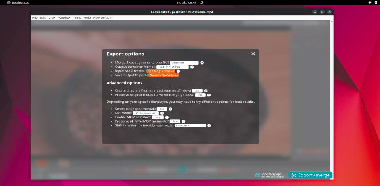Viewport: 380px width, 186px height.
Task: Open help for preserve MP4/MOV metadata
Action: tap(184, 121)
